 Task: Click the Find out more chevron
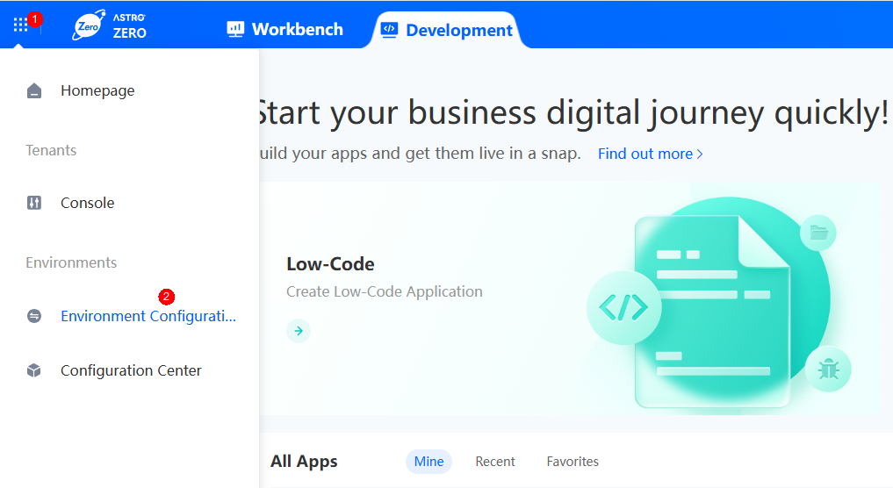point(700,154)
